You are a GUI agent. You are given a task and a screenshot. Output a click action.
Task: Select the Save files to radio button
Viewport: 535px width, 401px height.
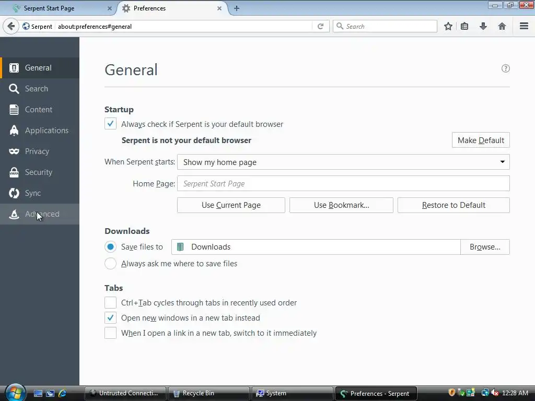click(x=111, y=246)
